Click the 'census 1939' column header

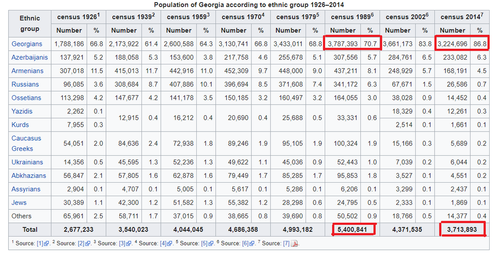(133, 17)
